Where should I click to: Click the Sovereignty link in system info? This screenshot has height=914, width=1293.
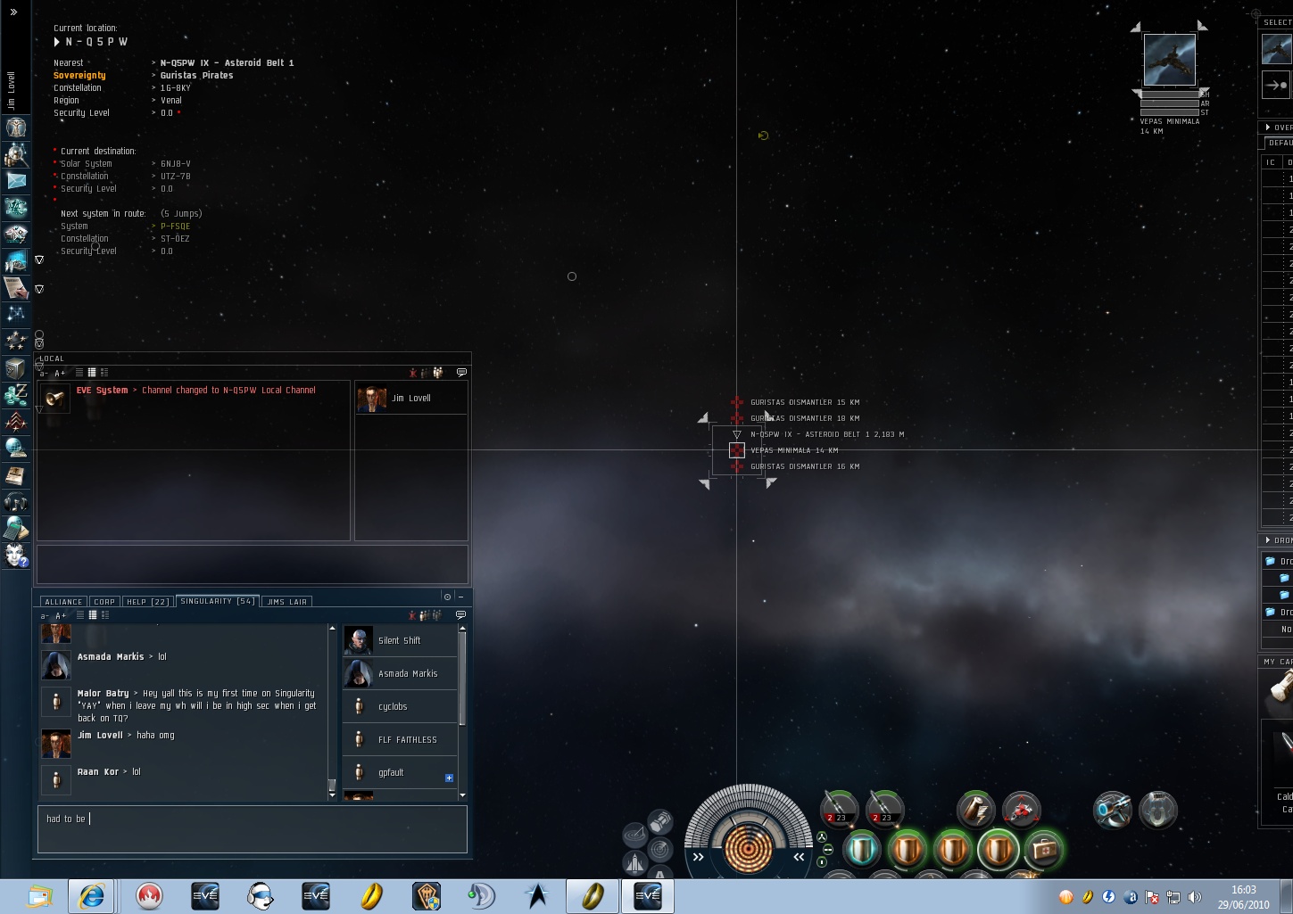79,76
